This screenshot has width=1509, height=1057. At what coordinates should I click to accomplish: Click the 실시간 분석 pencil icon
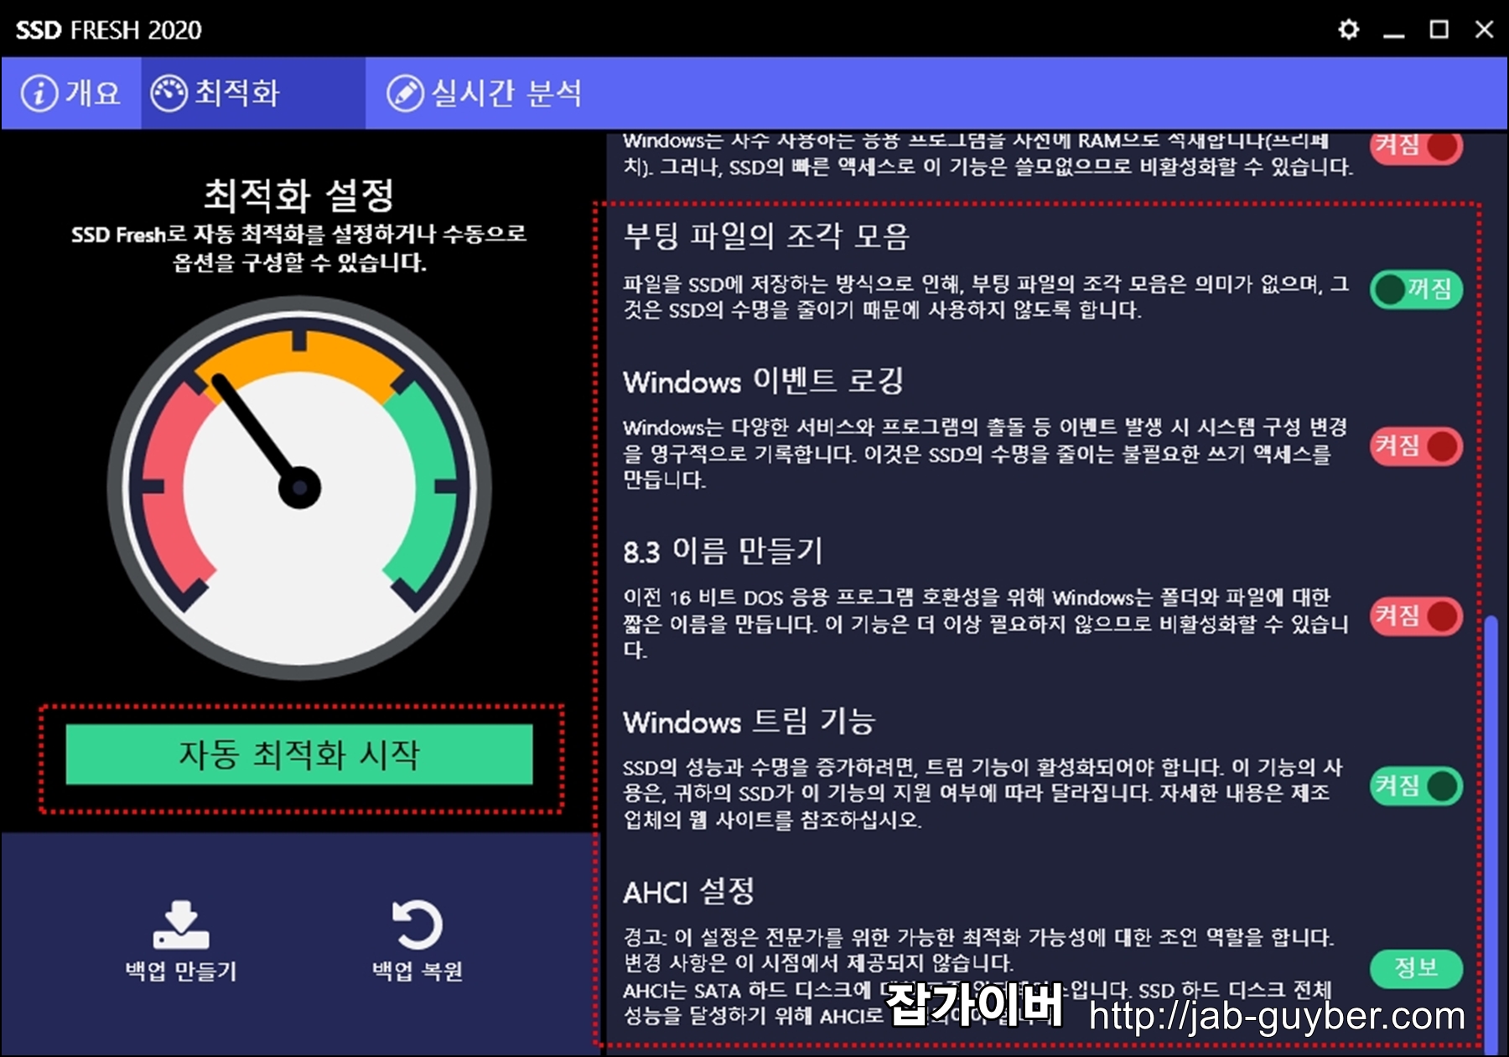(x=405, y=93)
